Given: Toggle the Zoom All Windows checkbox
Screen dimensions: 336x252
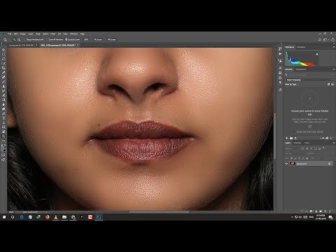Looking at the screenshot, I should (x=48, y=40).
